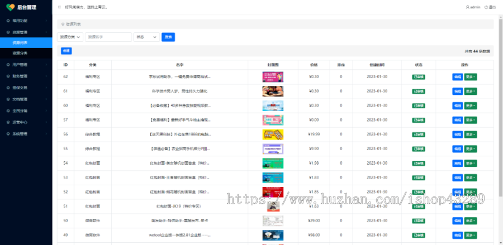Open the 更多 dropdown for row 62

coord(470,77)
